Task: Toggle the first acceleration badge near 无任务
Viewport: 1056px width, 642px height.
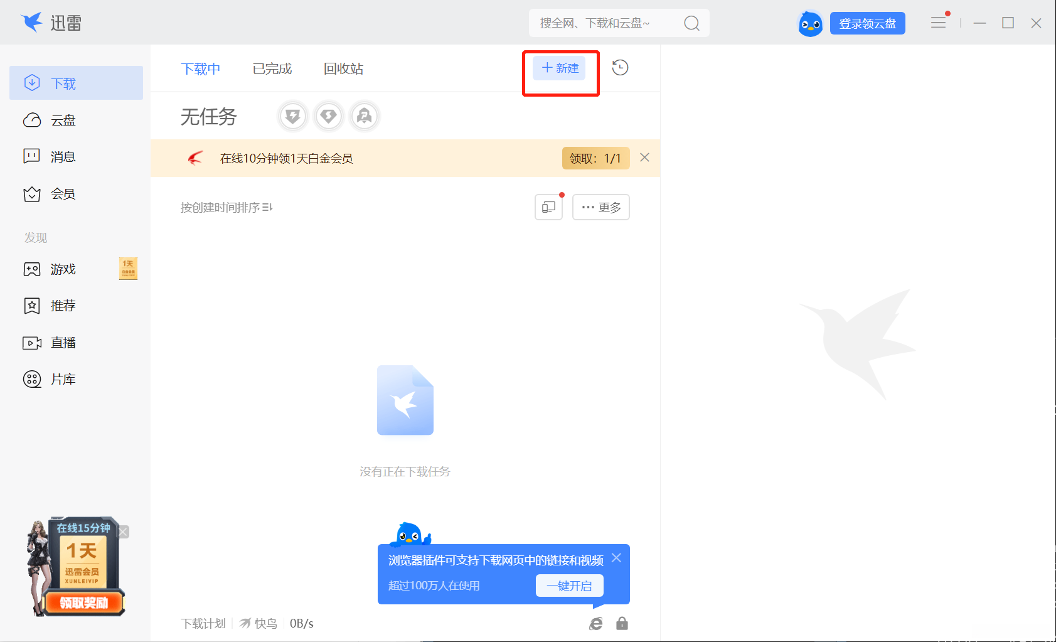Action: pos(292,116)
